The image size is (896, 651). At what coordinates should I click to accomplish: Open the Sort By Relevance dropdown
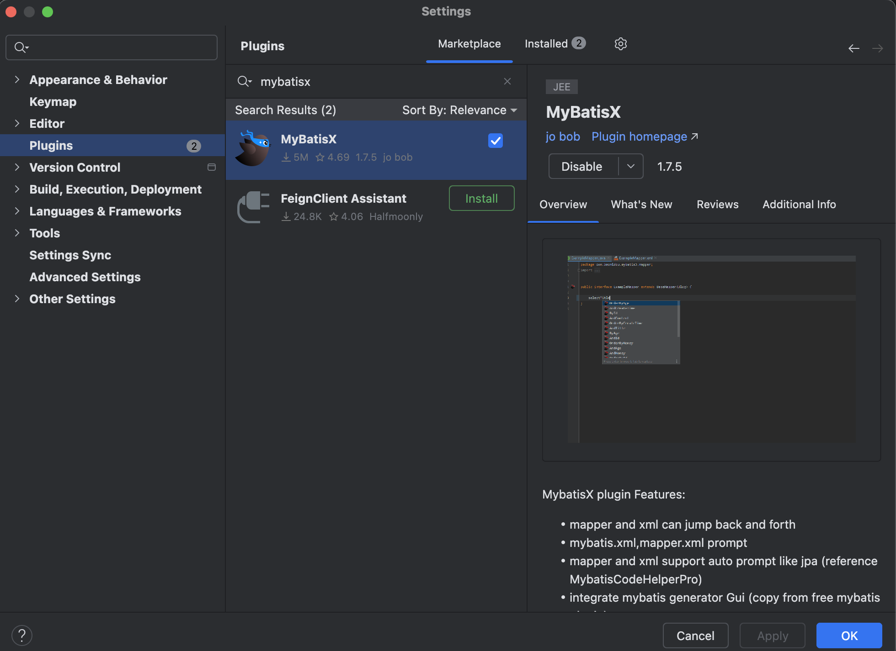tap(459, 110)
